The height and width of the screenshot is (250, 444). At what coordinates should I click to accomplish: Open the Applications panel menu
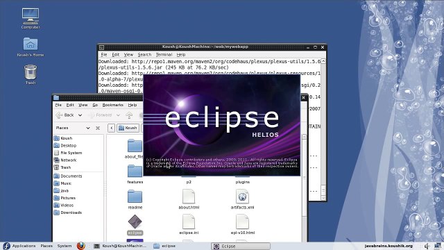click(24, 246)
